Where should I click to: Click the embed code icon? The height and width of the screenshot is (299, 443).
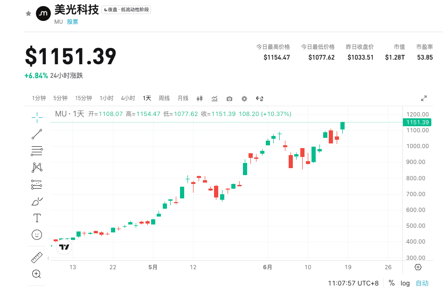click(259, 98)
